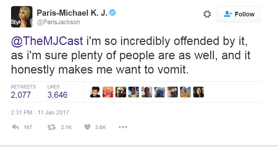Open the Paris-Michael K. J. profile name
278x147 pixels.
tap(72, 13)
